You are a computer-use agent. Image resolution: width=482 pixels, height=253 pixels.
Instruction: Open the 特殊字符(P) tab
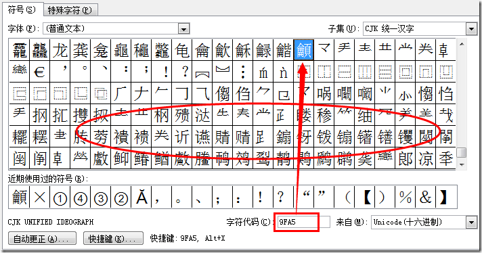[x=70, y=10]
